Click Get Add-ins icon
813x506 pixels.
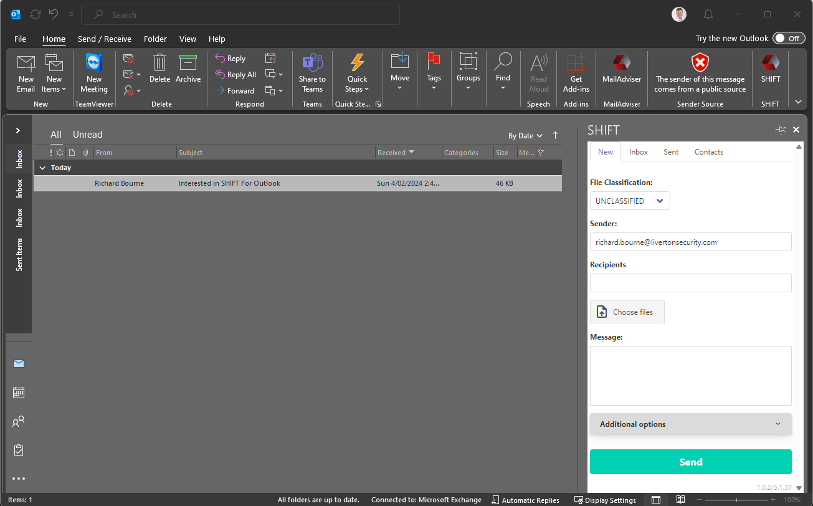576,74
